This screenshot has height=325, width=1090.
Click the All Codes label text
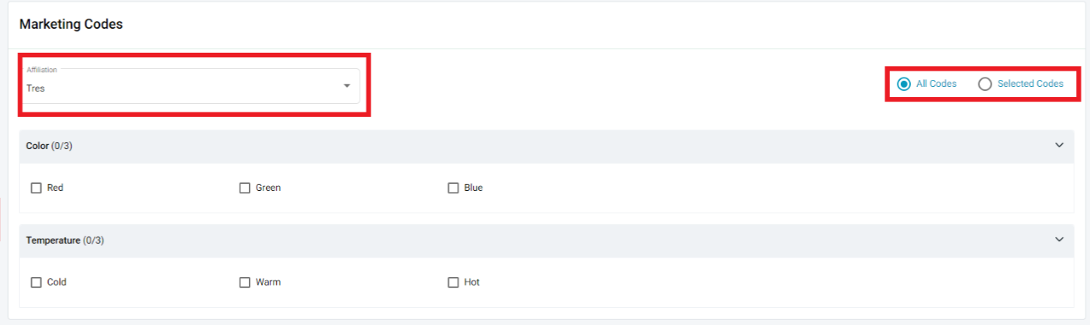937,84
